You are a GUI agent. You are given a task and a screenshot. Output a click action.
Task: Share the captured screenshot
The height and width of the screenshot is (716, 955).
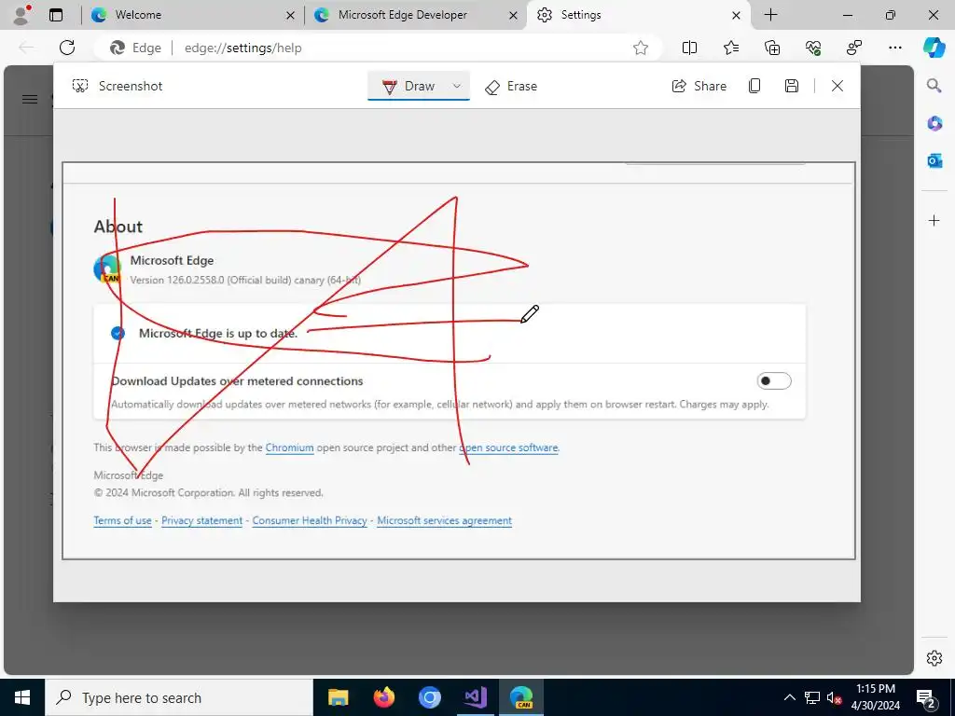699,86
